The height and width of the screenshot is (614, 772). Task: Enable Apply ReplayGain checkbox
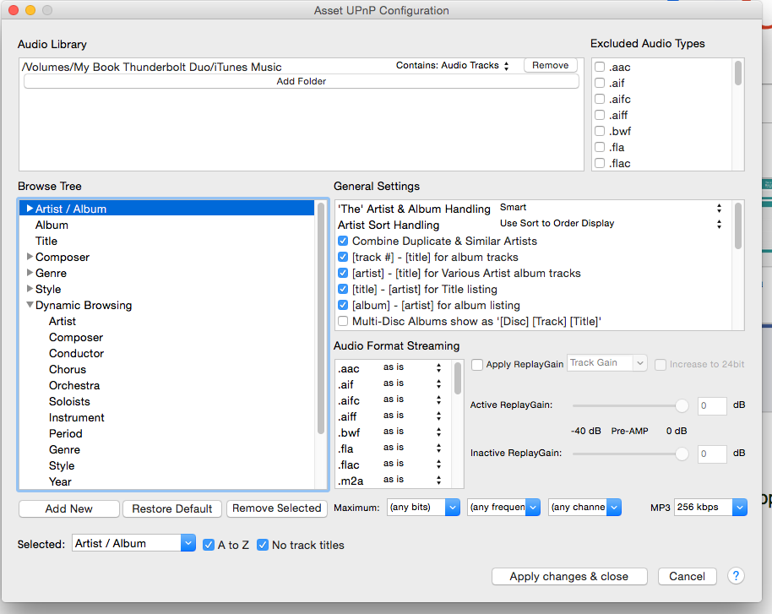477,364
